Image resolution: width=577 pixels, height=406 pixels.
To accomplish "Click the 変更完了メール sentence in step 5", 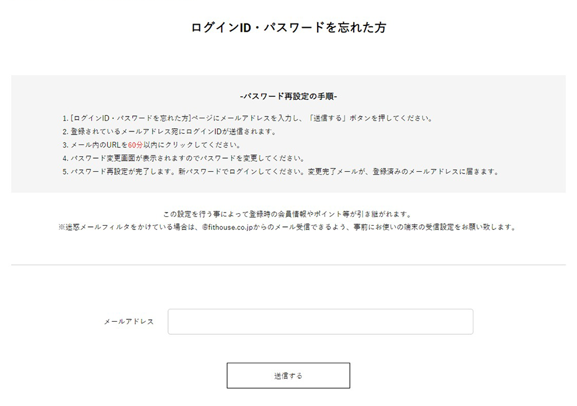I will click(403, 172).
